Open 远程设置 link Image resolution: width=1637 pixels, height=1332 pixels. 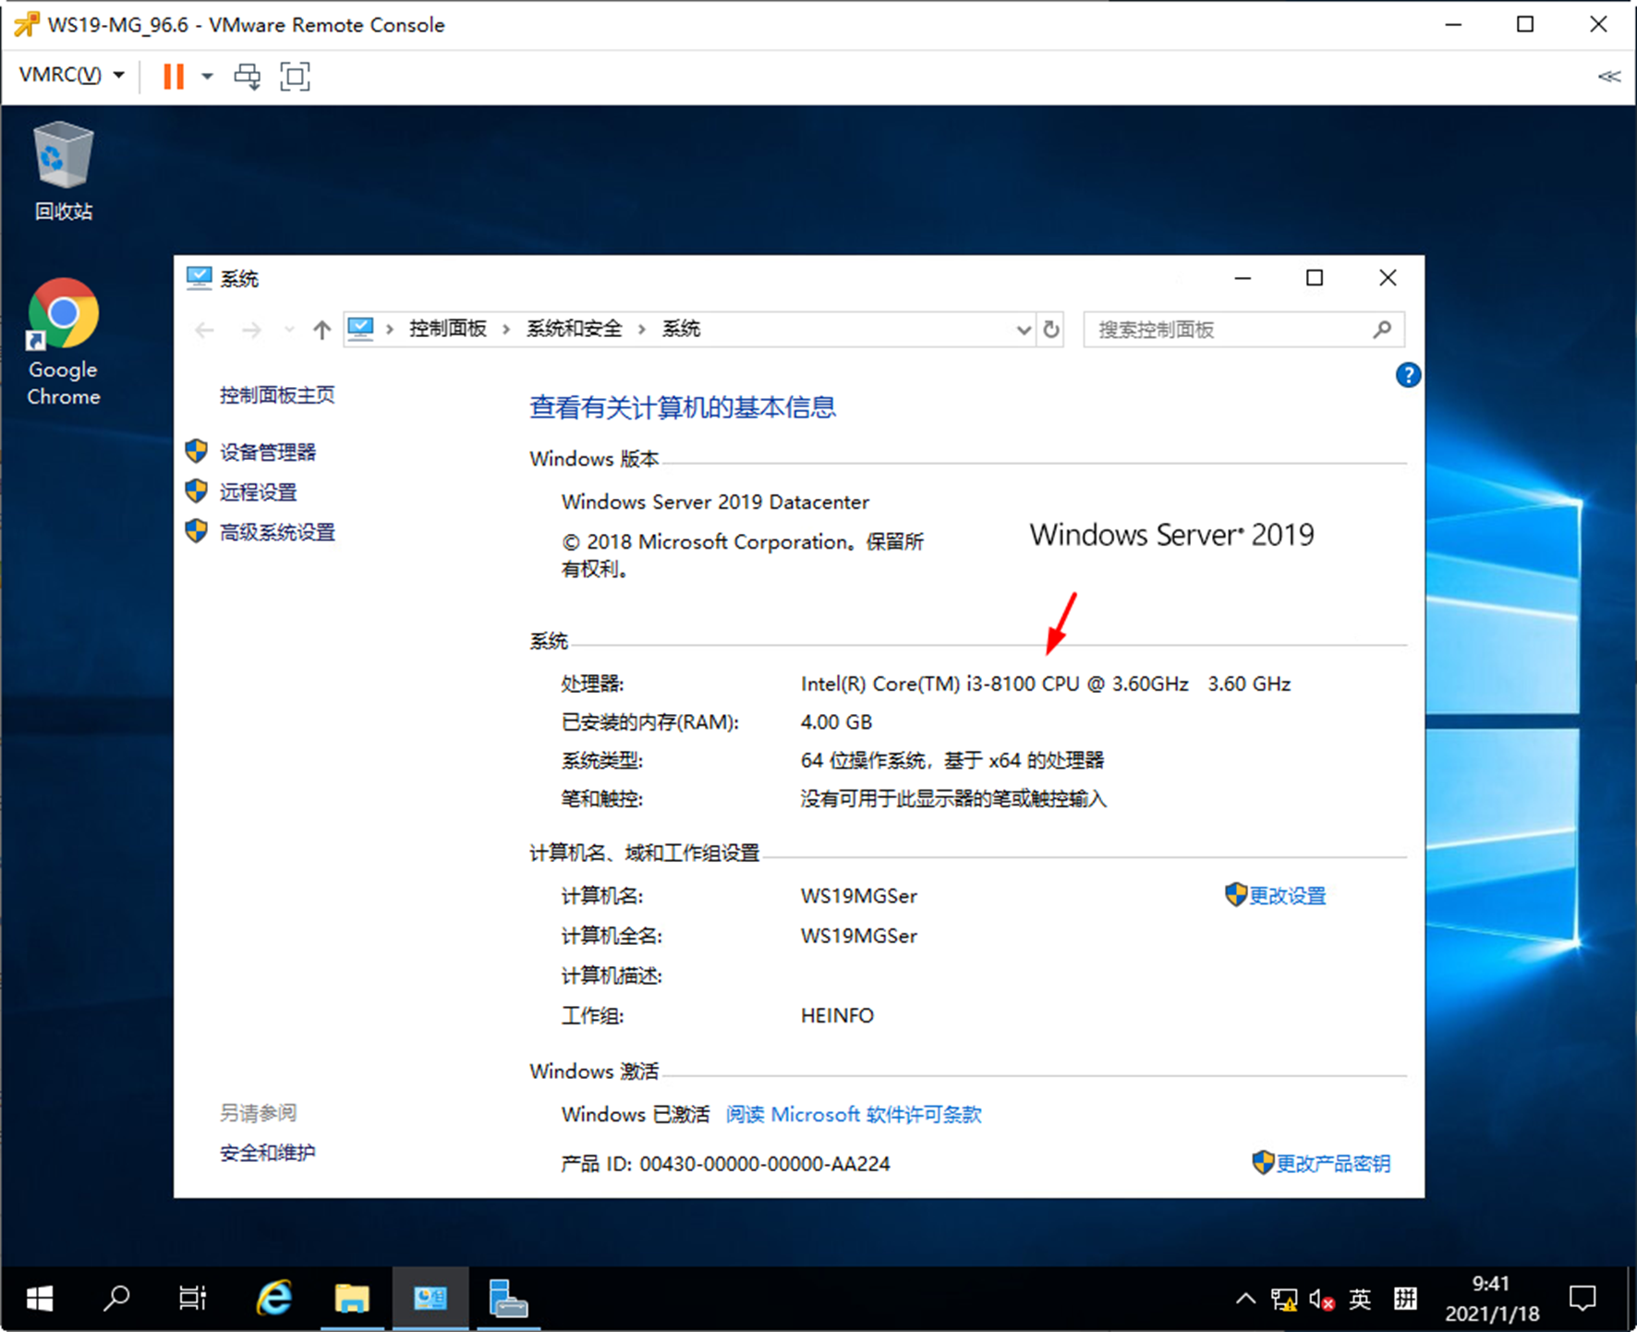258,492
